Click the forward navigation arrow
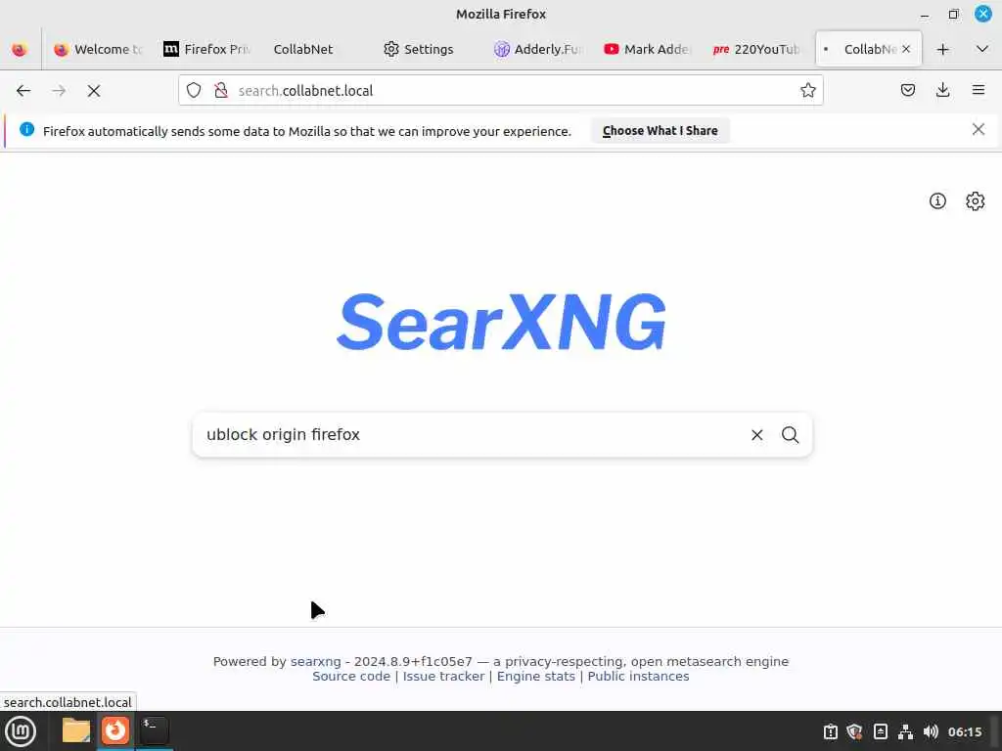Screen dimensions: 1002x751 point(59,91)
